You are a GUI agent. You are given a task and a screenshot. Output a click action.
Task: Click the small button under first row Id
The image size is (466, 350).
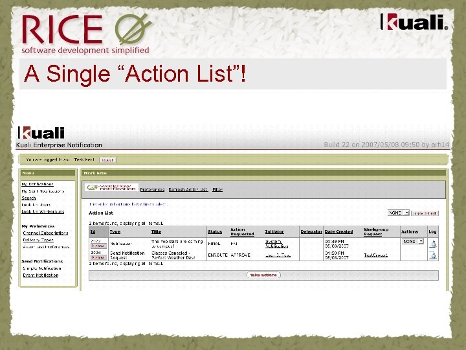tap(98, 246)
